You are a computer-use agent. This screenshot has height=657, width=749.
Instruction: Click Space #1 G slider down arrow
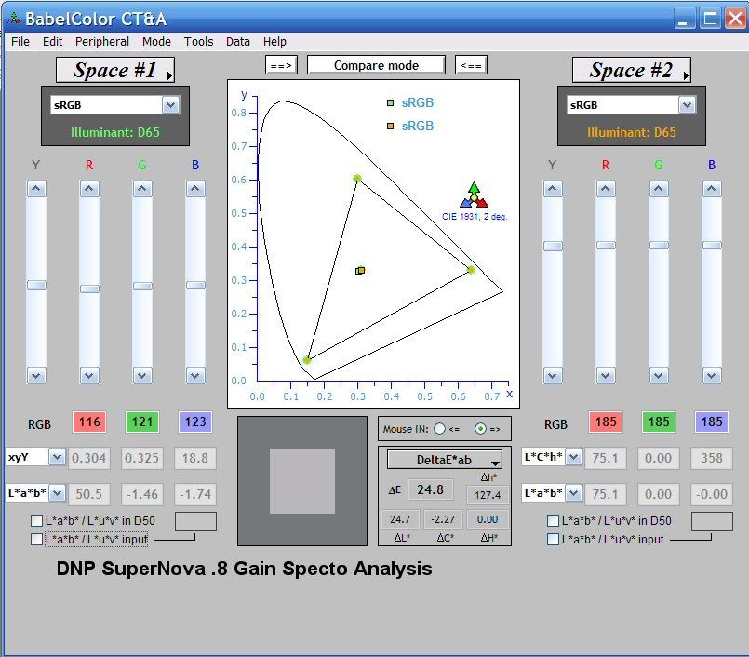click(142, 376)
